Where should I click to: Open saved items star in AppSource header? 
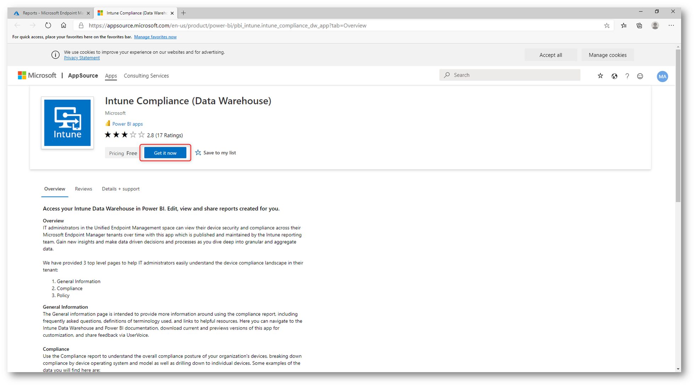600,76
